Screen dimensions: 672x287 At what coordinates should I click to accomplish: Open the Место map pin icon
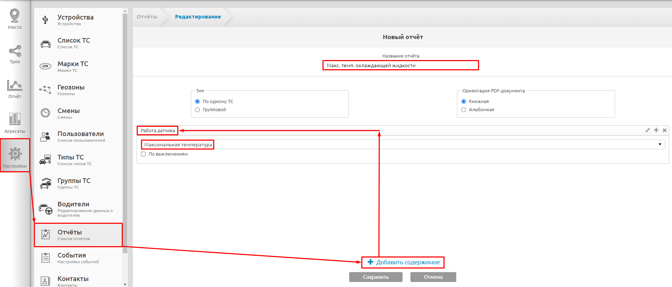click(x=15, y=16)
